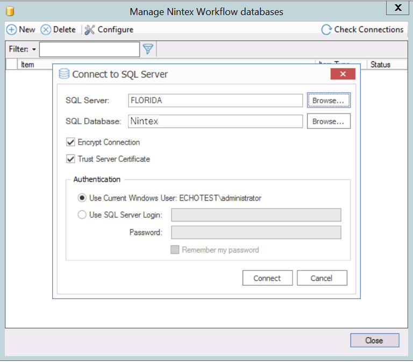Click the Filter text input box
The height and width of the screenshot is (362, 413).
(x=89, y=49)
